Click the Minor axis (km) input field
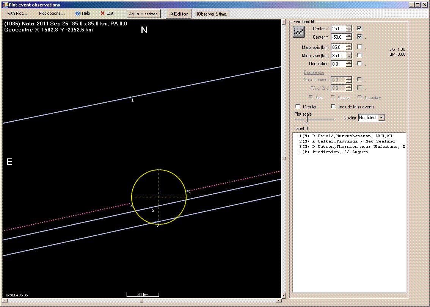430x307 pixels. (x=338, y=55)
